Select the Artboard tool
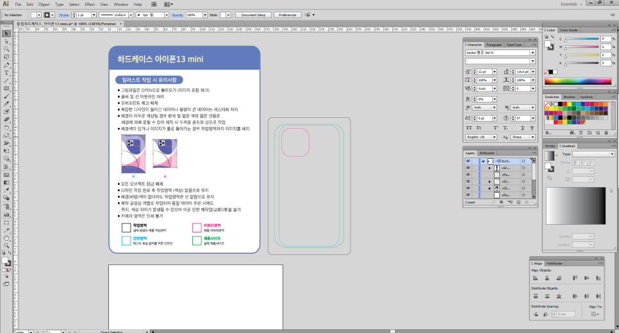The image size is (619, 333). point(6,222)
